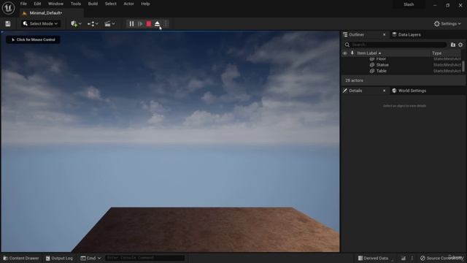Open play options three-dot menu
The image size is (467, 263).
tap(166, 24)
